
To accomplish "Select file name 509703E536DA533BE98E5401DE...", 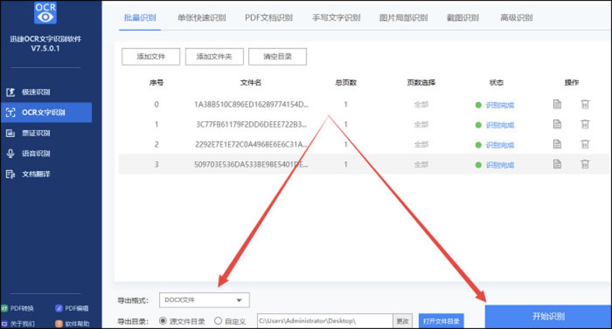I will (251, 165).
